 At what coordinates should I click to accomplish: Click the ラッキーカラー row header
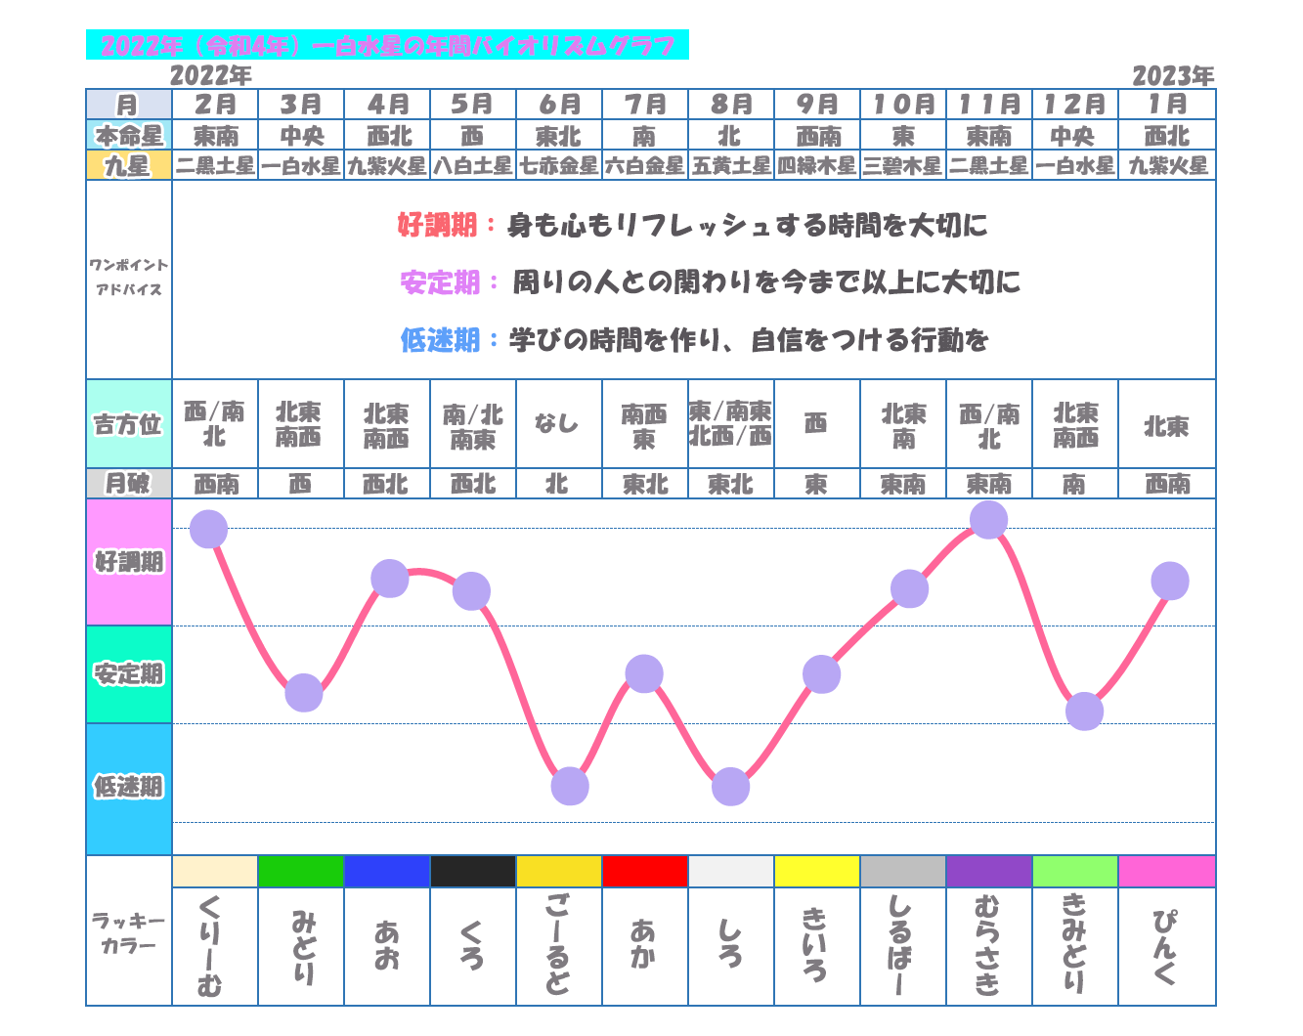[129, 931]
